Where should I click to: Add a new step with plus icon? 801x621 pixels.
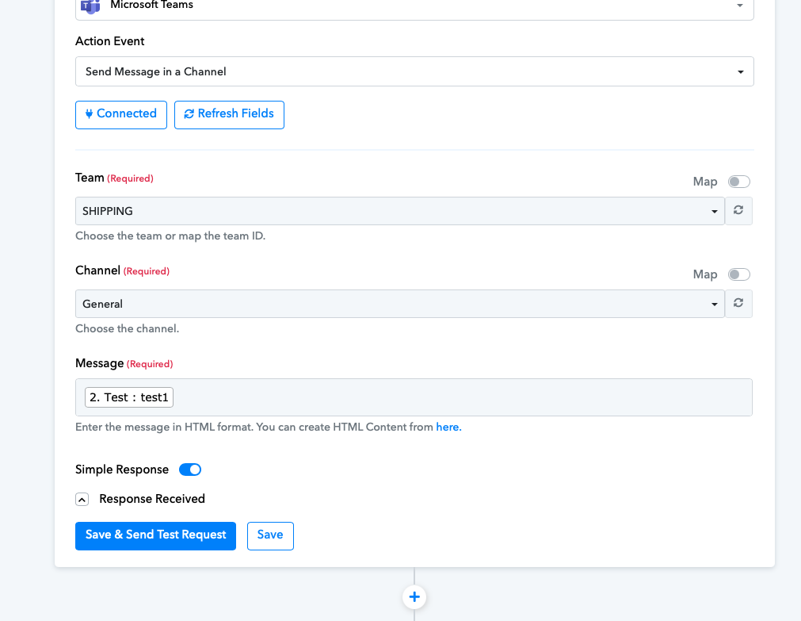tap(414, 597)
